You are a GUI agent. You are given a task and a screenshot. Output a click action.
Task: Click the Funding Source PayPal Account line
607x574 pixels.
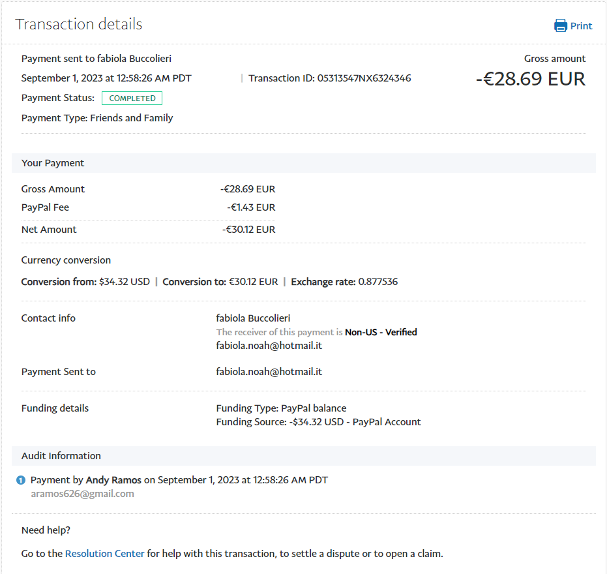[x=318, y=422]
